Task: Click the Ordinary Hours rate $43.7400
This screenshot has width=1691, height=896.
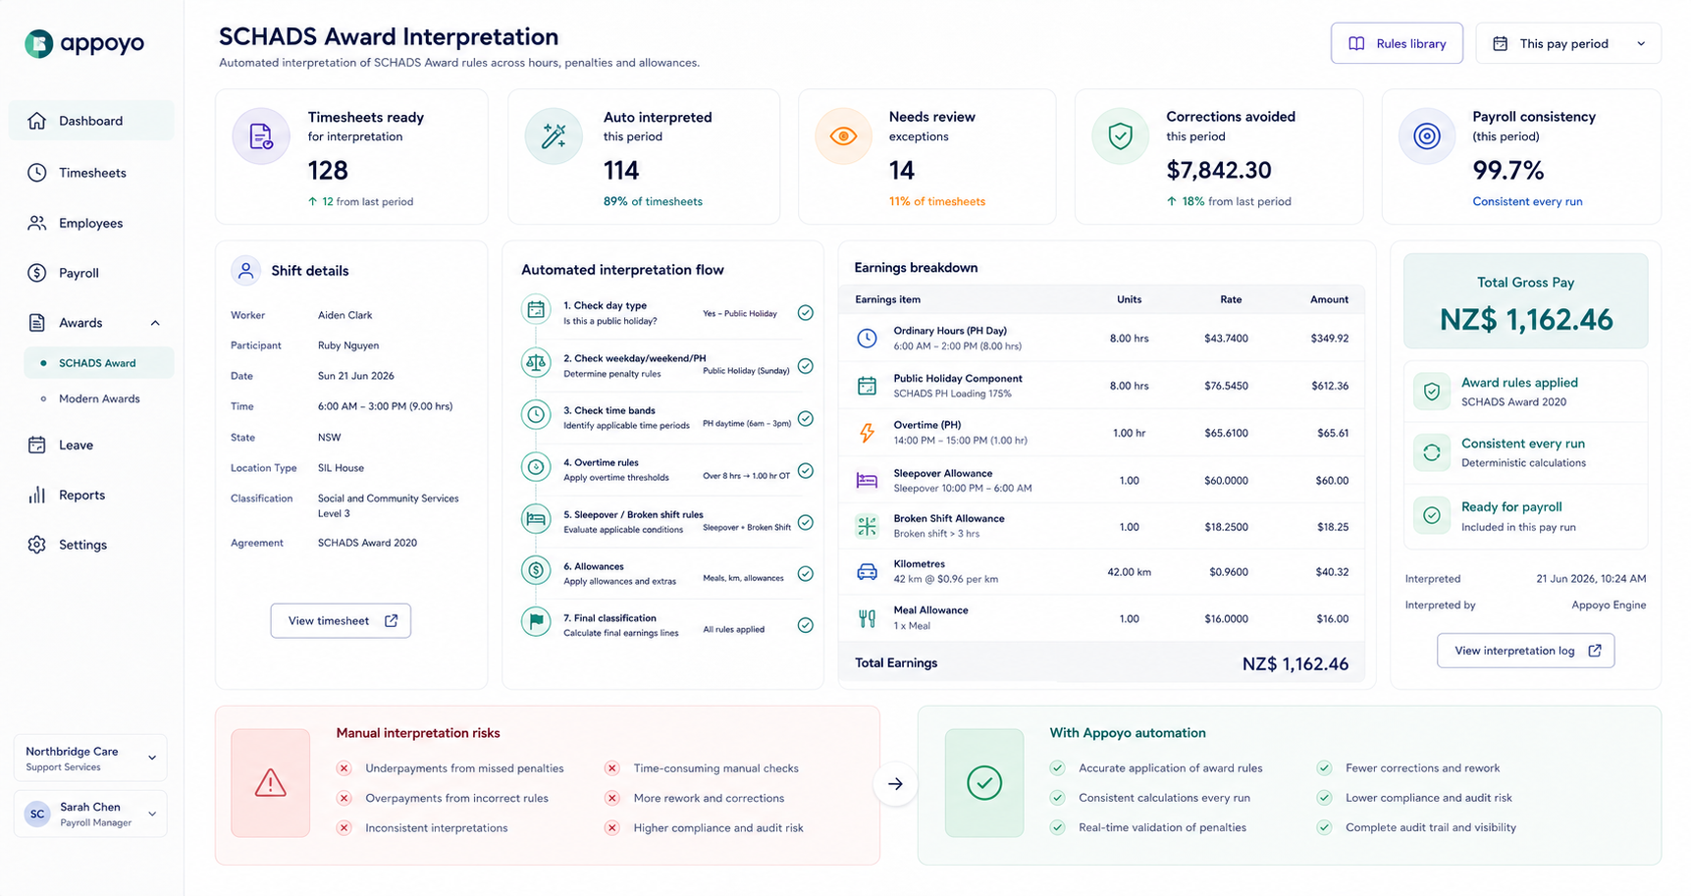Action: point(1226,339)
